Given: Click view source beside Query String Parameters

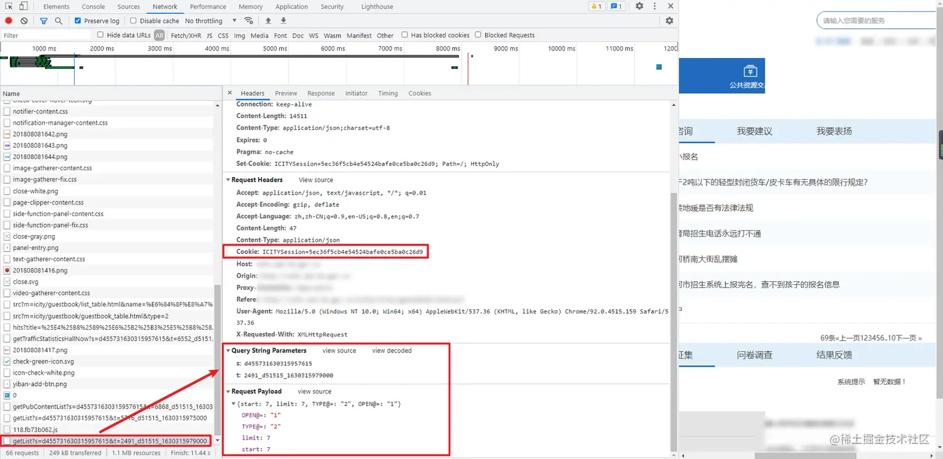Looking at the screenshot, I should (339, 350).
